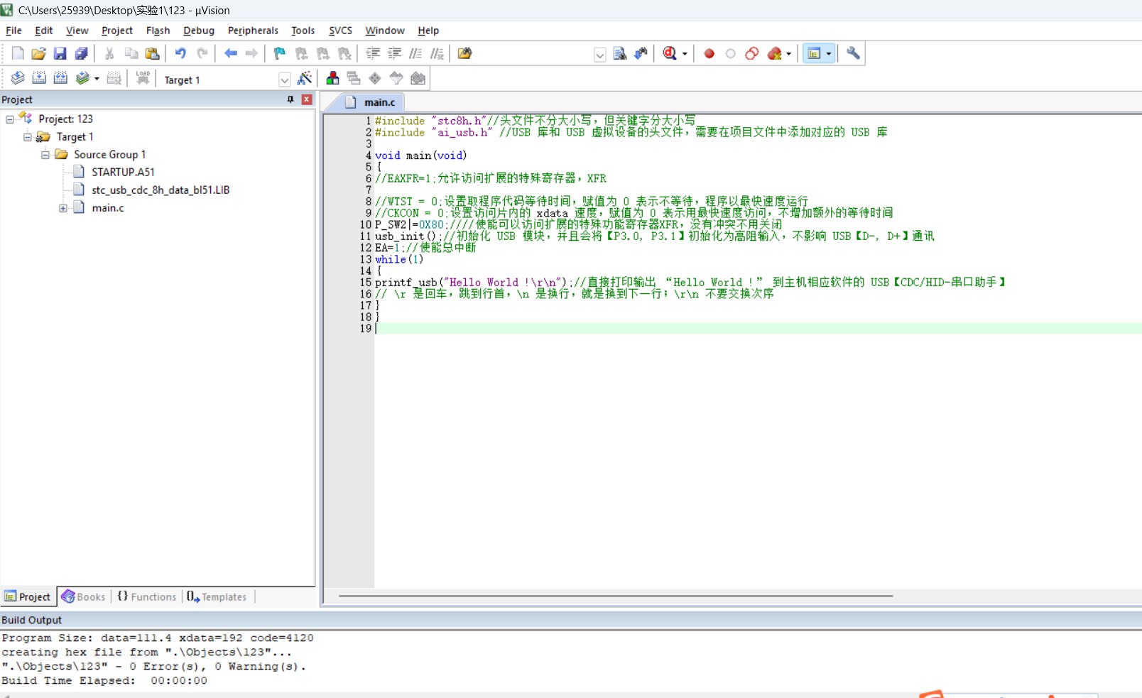
Task: Save the current file via floppy icon
Action: (x=60, y=53)
